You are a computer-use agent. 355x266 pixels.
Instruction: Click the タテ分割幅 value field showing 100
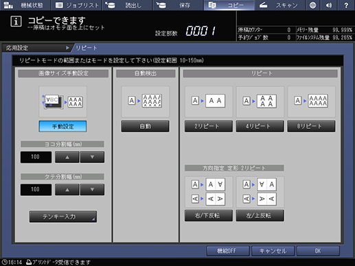[x=36, y=189]
